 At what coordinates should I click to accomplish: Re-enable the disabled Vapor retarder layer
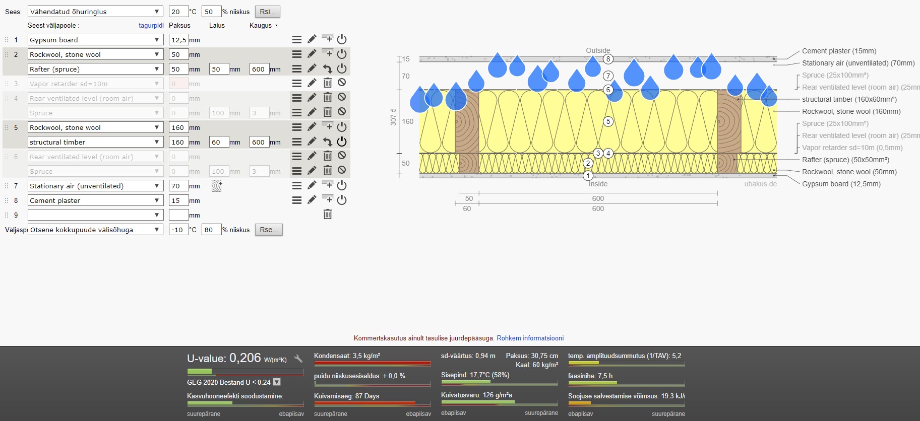pyautogui.click(x=342, y=83)
